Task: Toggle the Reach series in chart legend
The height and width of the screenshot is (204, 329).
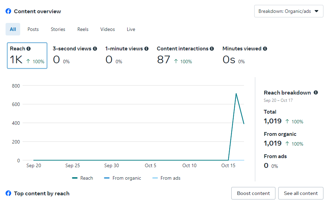Action: pos(83,178)
